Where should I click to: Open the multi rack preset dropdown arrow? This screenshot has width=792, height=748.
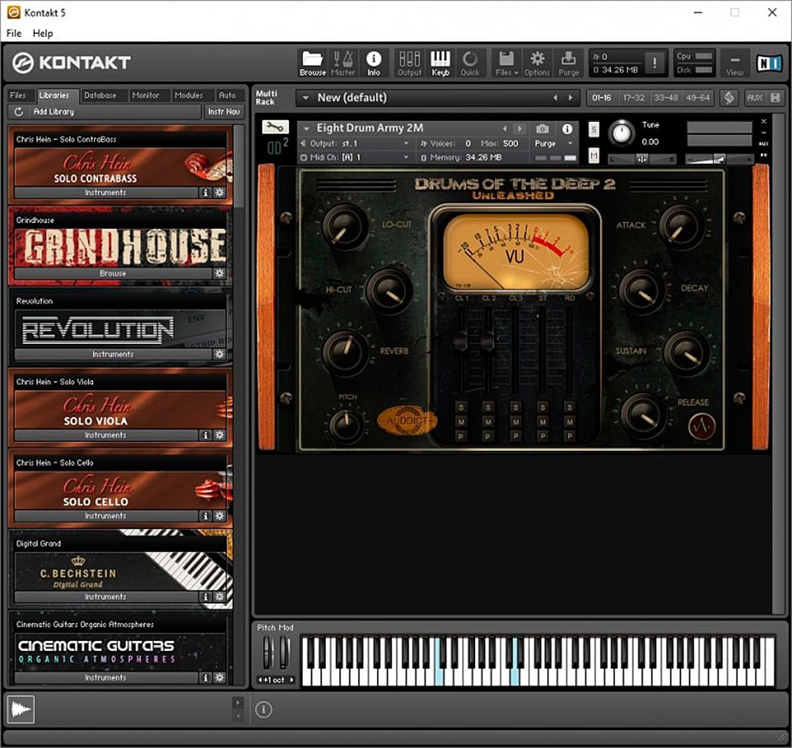pyautogui.click(x=306, y=98)
